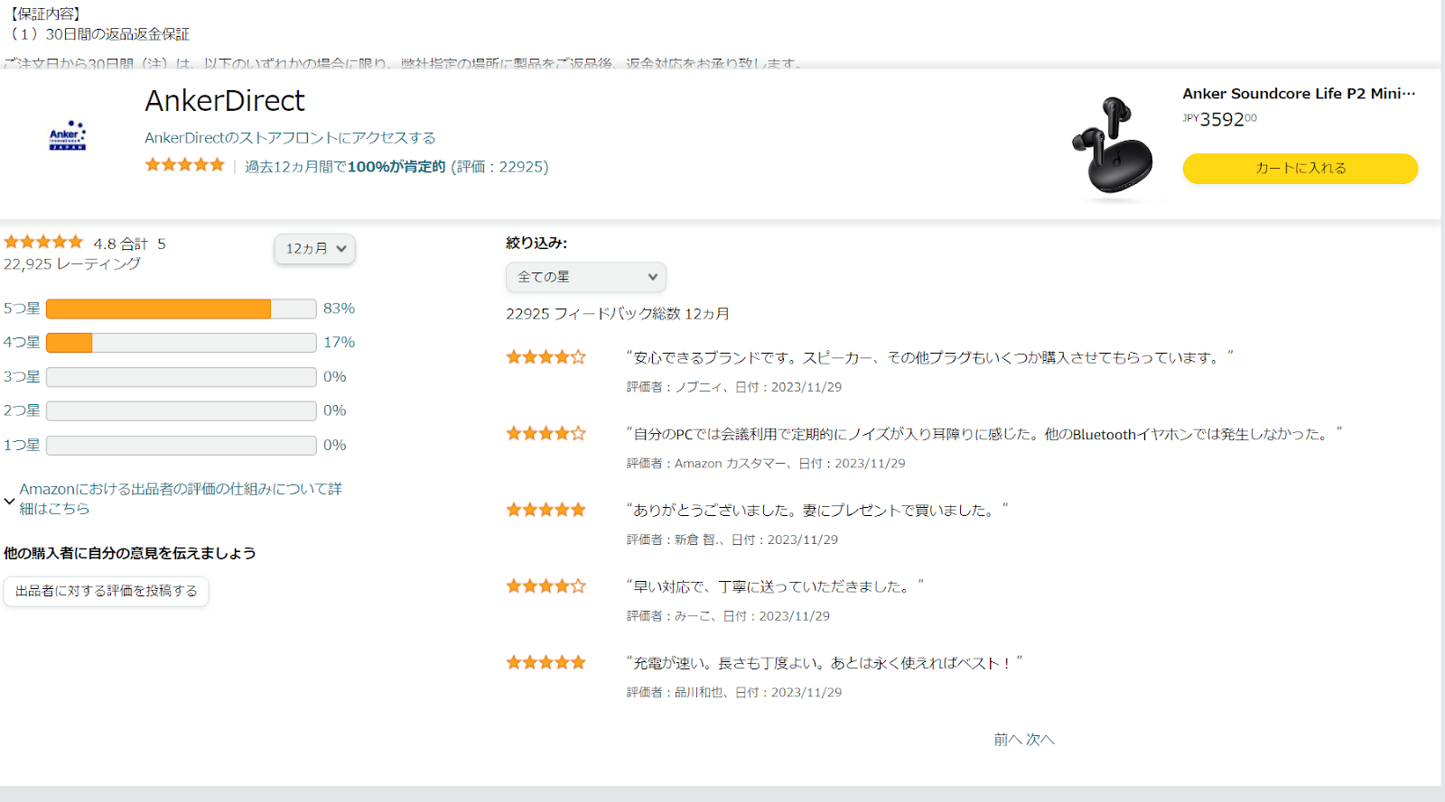The height and width of the screenshot is (802, 1445).
Task: Click reviewer line 評価者：Amazon カスタマー
Action: tap(766, 464)
